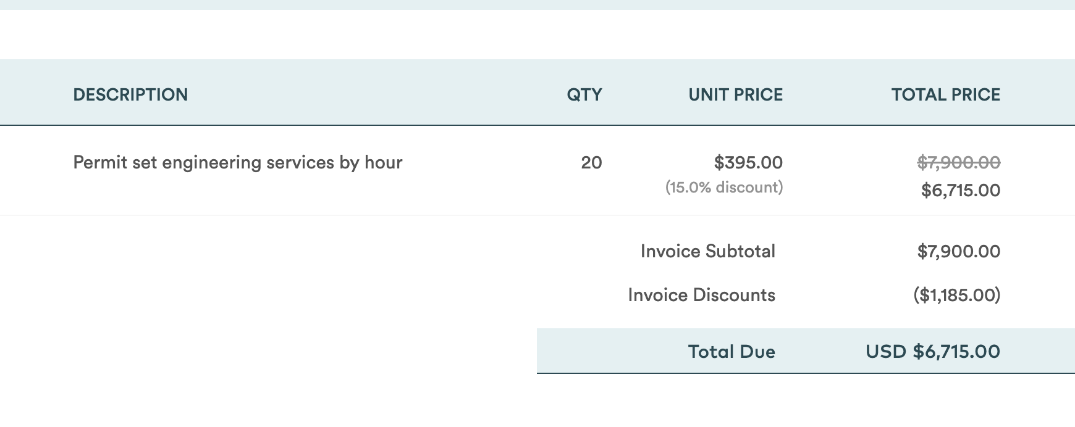Image resolution: width=1075 pixels, height=427 pixels.
Task: Click the Invoice Discounts label
Action: click(x=702, y=295)
